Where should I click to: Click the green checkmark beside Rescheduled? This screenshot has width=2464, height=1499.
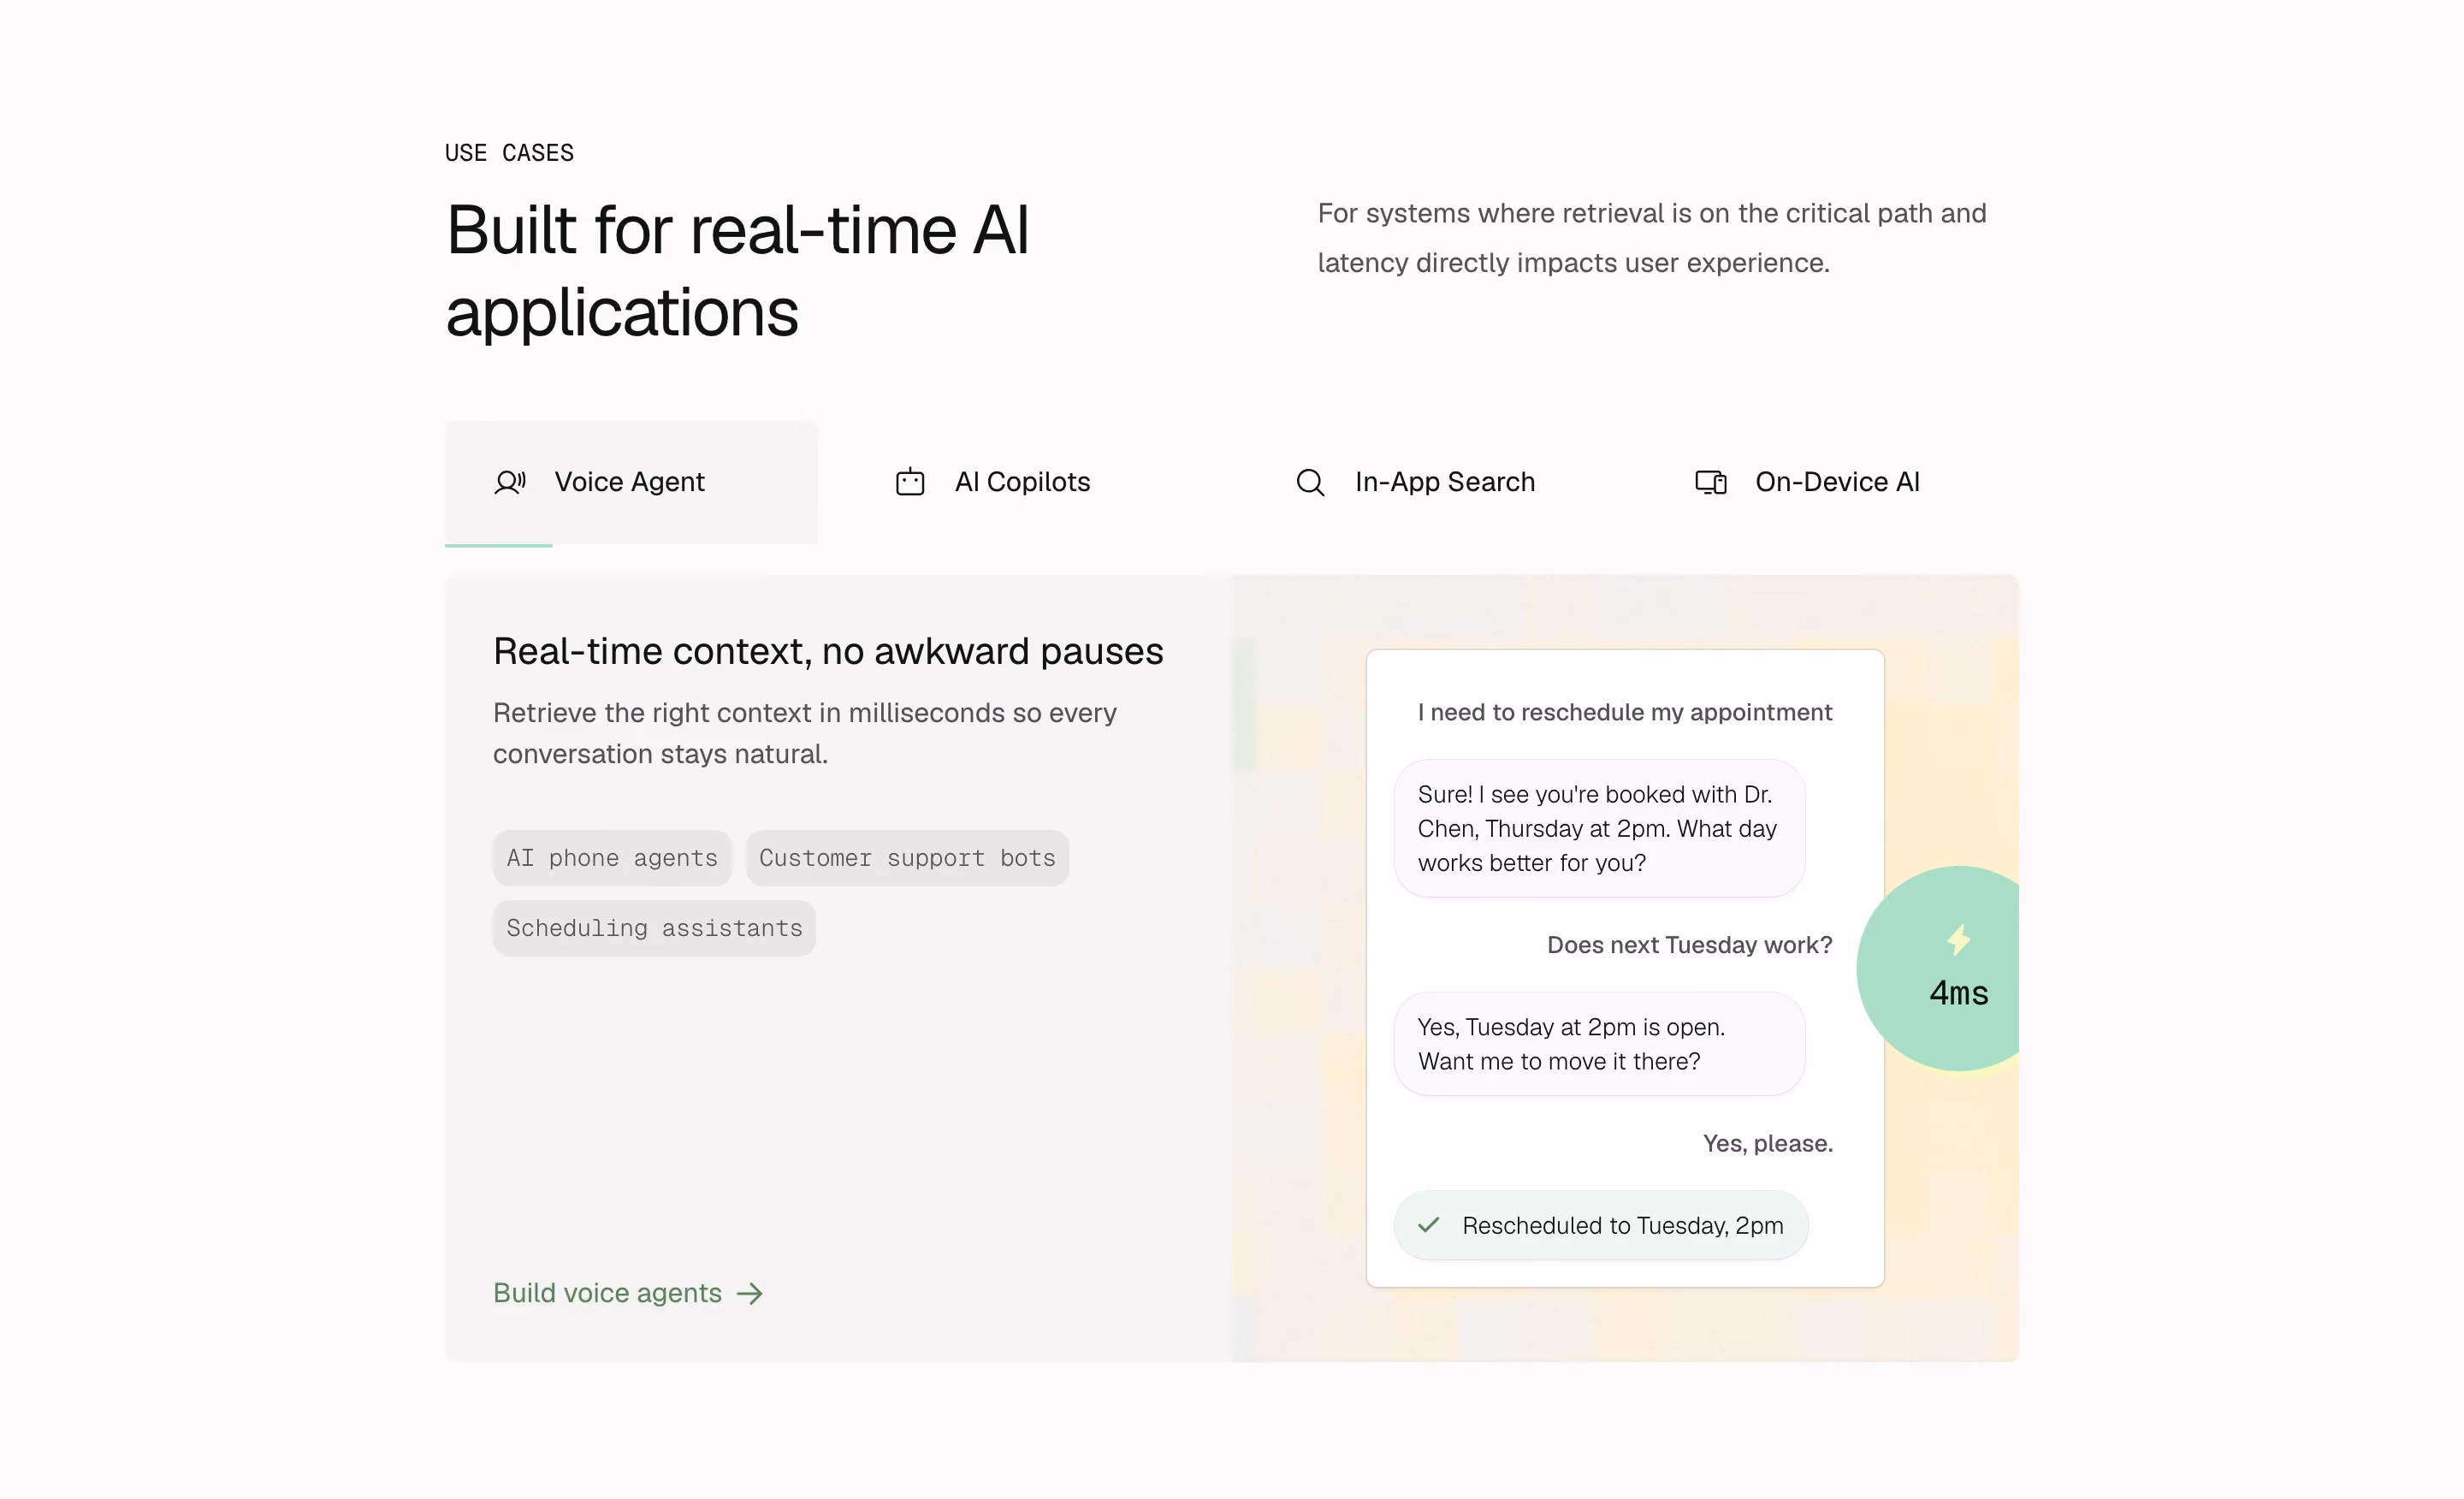click(1429, 1225)
